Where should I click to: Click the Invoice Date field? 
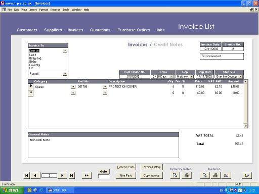(210, 49)
